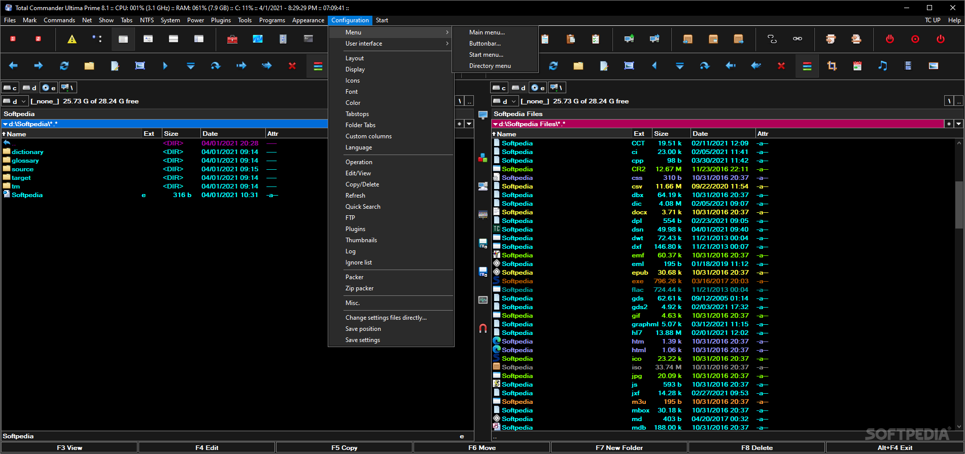This screenshot has width=965, height=454.
Task: Click the right panel calendar icon
Action: tap(857, 66)
